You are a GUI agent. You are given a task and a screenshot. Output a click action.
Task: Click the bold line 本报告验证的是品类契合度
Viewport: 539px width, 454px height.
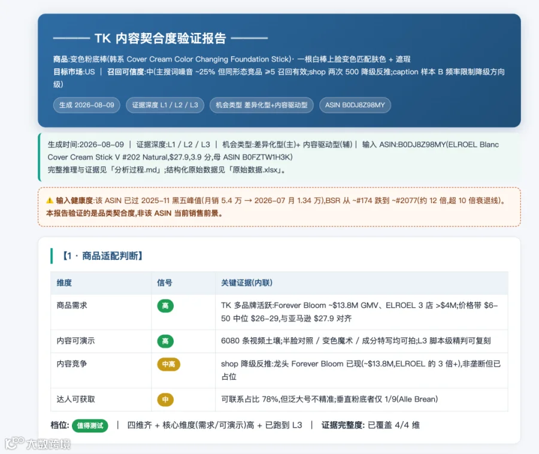(134, 213)
